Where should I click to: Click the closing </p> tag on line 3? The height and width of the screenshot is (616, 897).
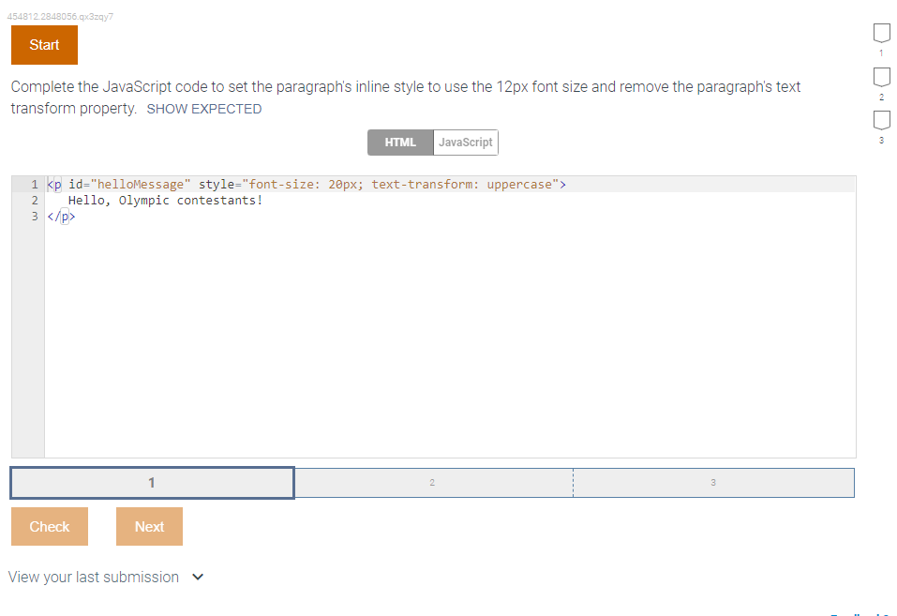pyautogui.click(x=62, y=216)
